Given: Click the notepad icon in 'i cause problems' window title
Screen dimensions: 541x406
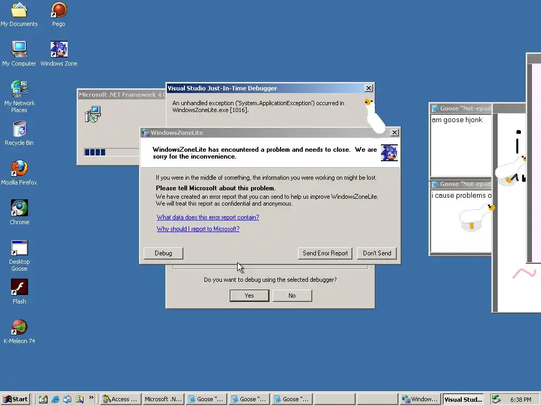Looking at the screenshot, I should [x=435, y=184].
